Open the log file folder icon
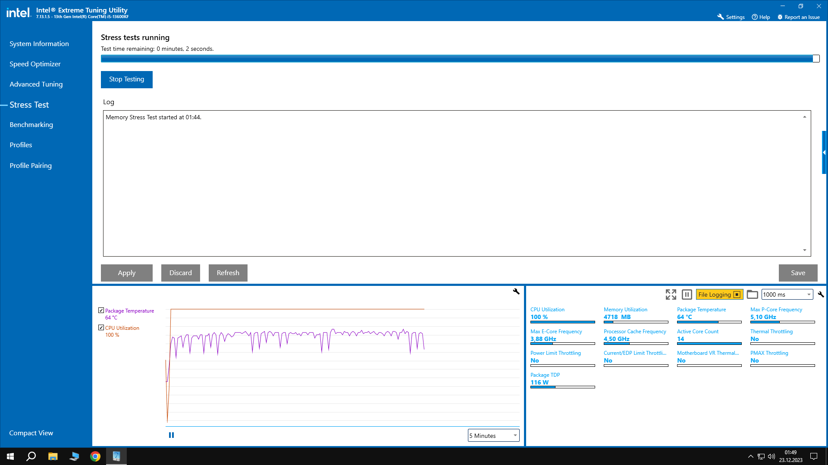Viewport: 828px width, 465px height. click(752, 294)
